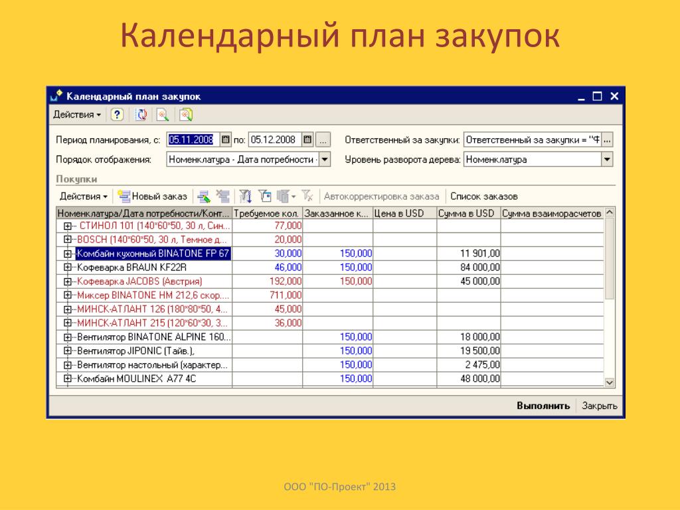
Task: Click the refresh arrows toolbar icon
Action: [x=141, y=114]
